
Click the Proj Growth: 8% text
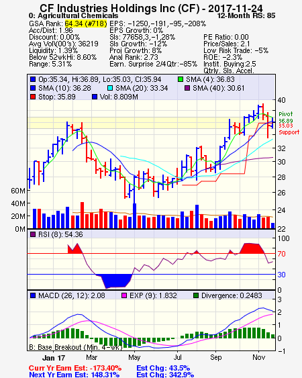coord(136,50)
